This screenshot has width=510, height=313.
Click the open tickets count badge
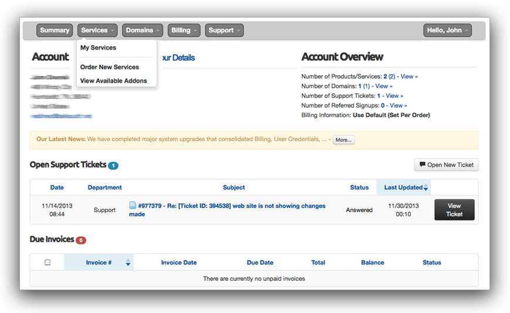113,166
